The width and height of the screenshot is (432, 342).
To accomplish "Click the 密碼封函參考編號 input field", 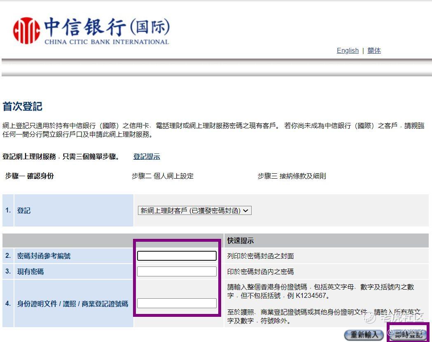I will [177, 256].
